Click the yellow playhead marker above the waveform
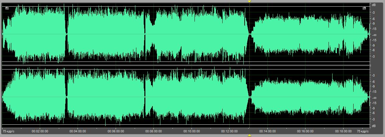 249,1
